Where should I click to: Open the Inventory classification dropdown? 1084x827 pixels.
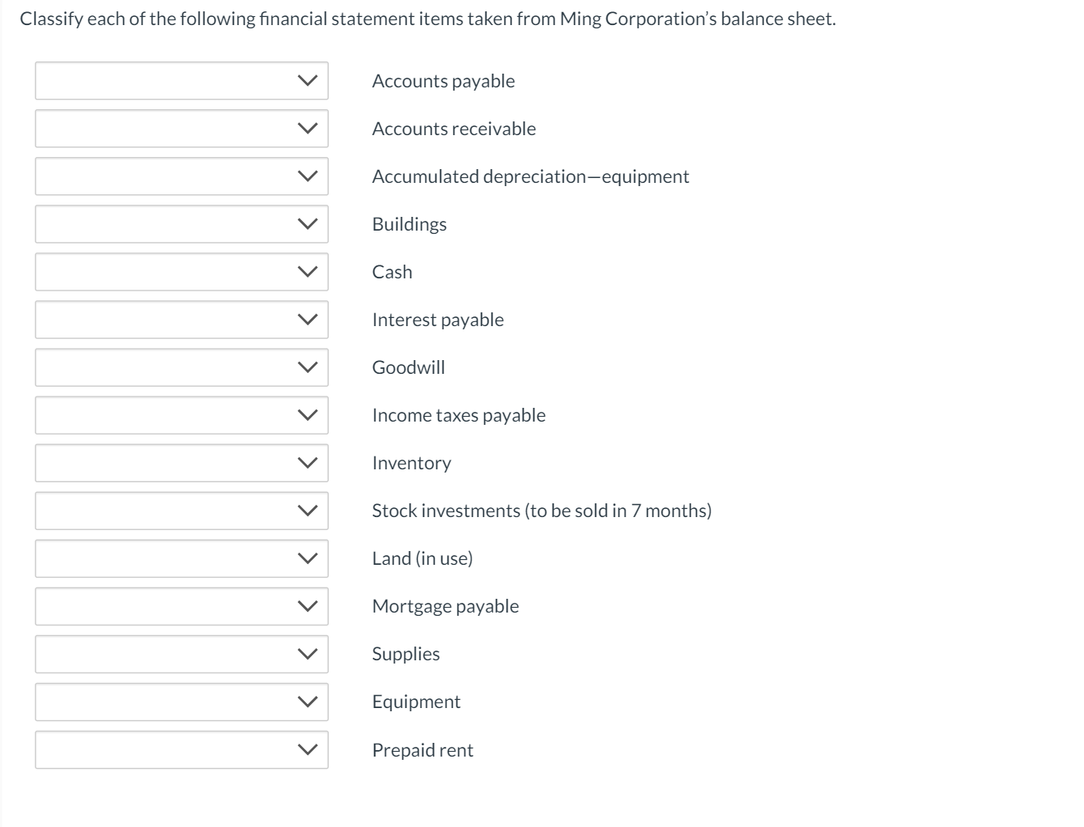(181, 463)
